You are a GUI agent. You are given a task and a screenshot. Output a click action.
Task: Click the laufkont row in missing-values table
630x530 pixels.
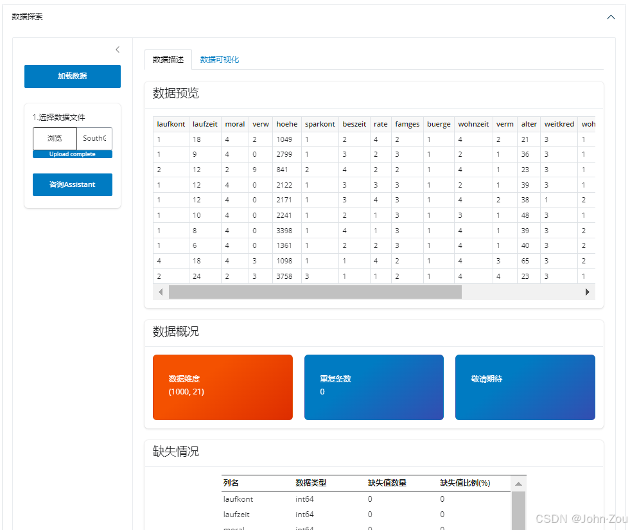point(366,499)
